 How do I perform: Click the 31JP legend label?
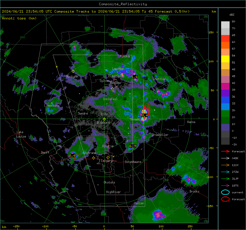click(235, 179)
